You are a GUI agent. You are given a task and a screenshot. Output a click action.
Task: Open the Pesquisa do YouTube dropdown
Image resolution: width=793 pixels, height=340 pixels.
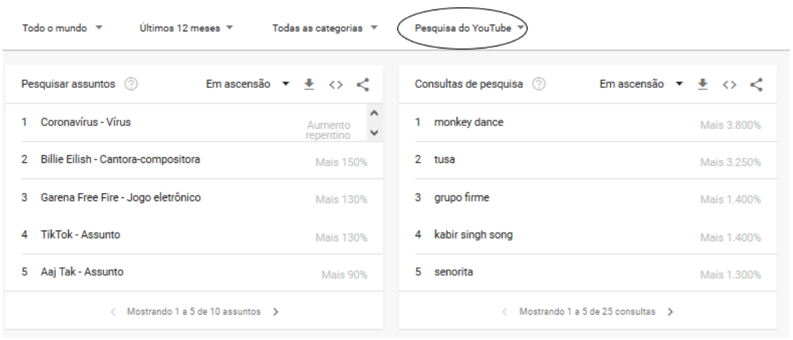468,28
